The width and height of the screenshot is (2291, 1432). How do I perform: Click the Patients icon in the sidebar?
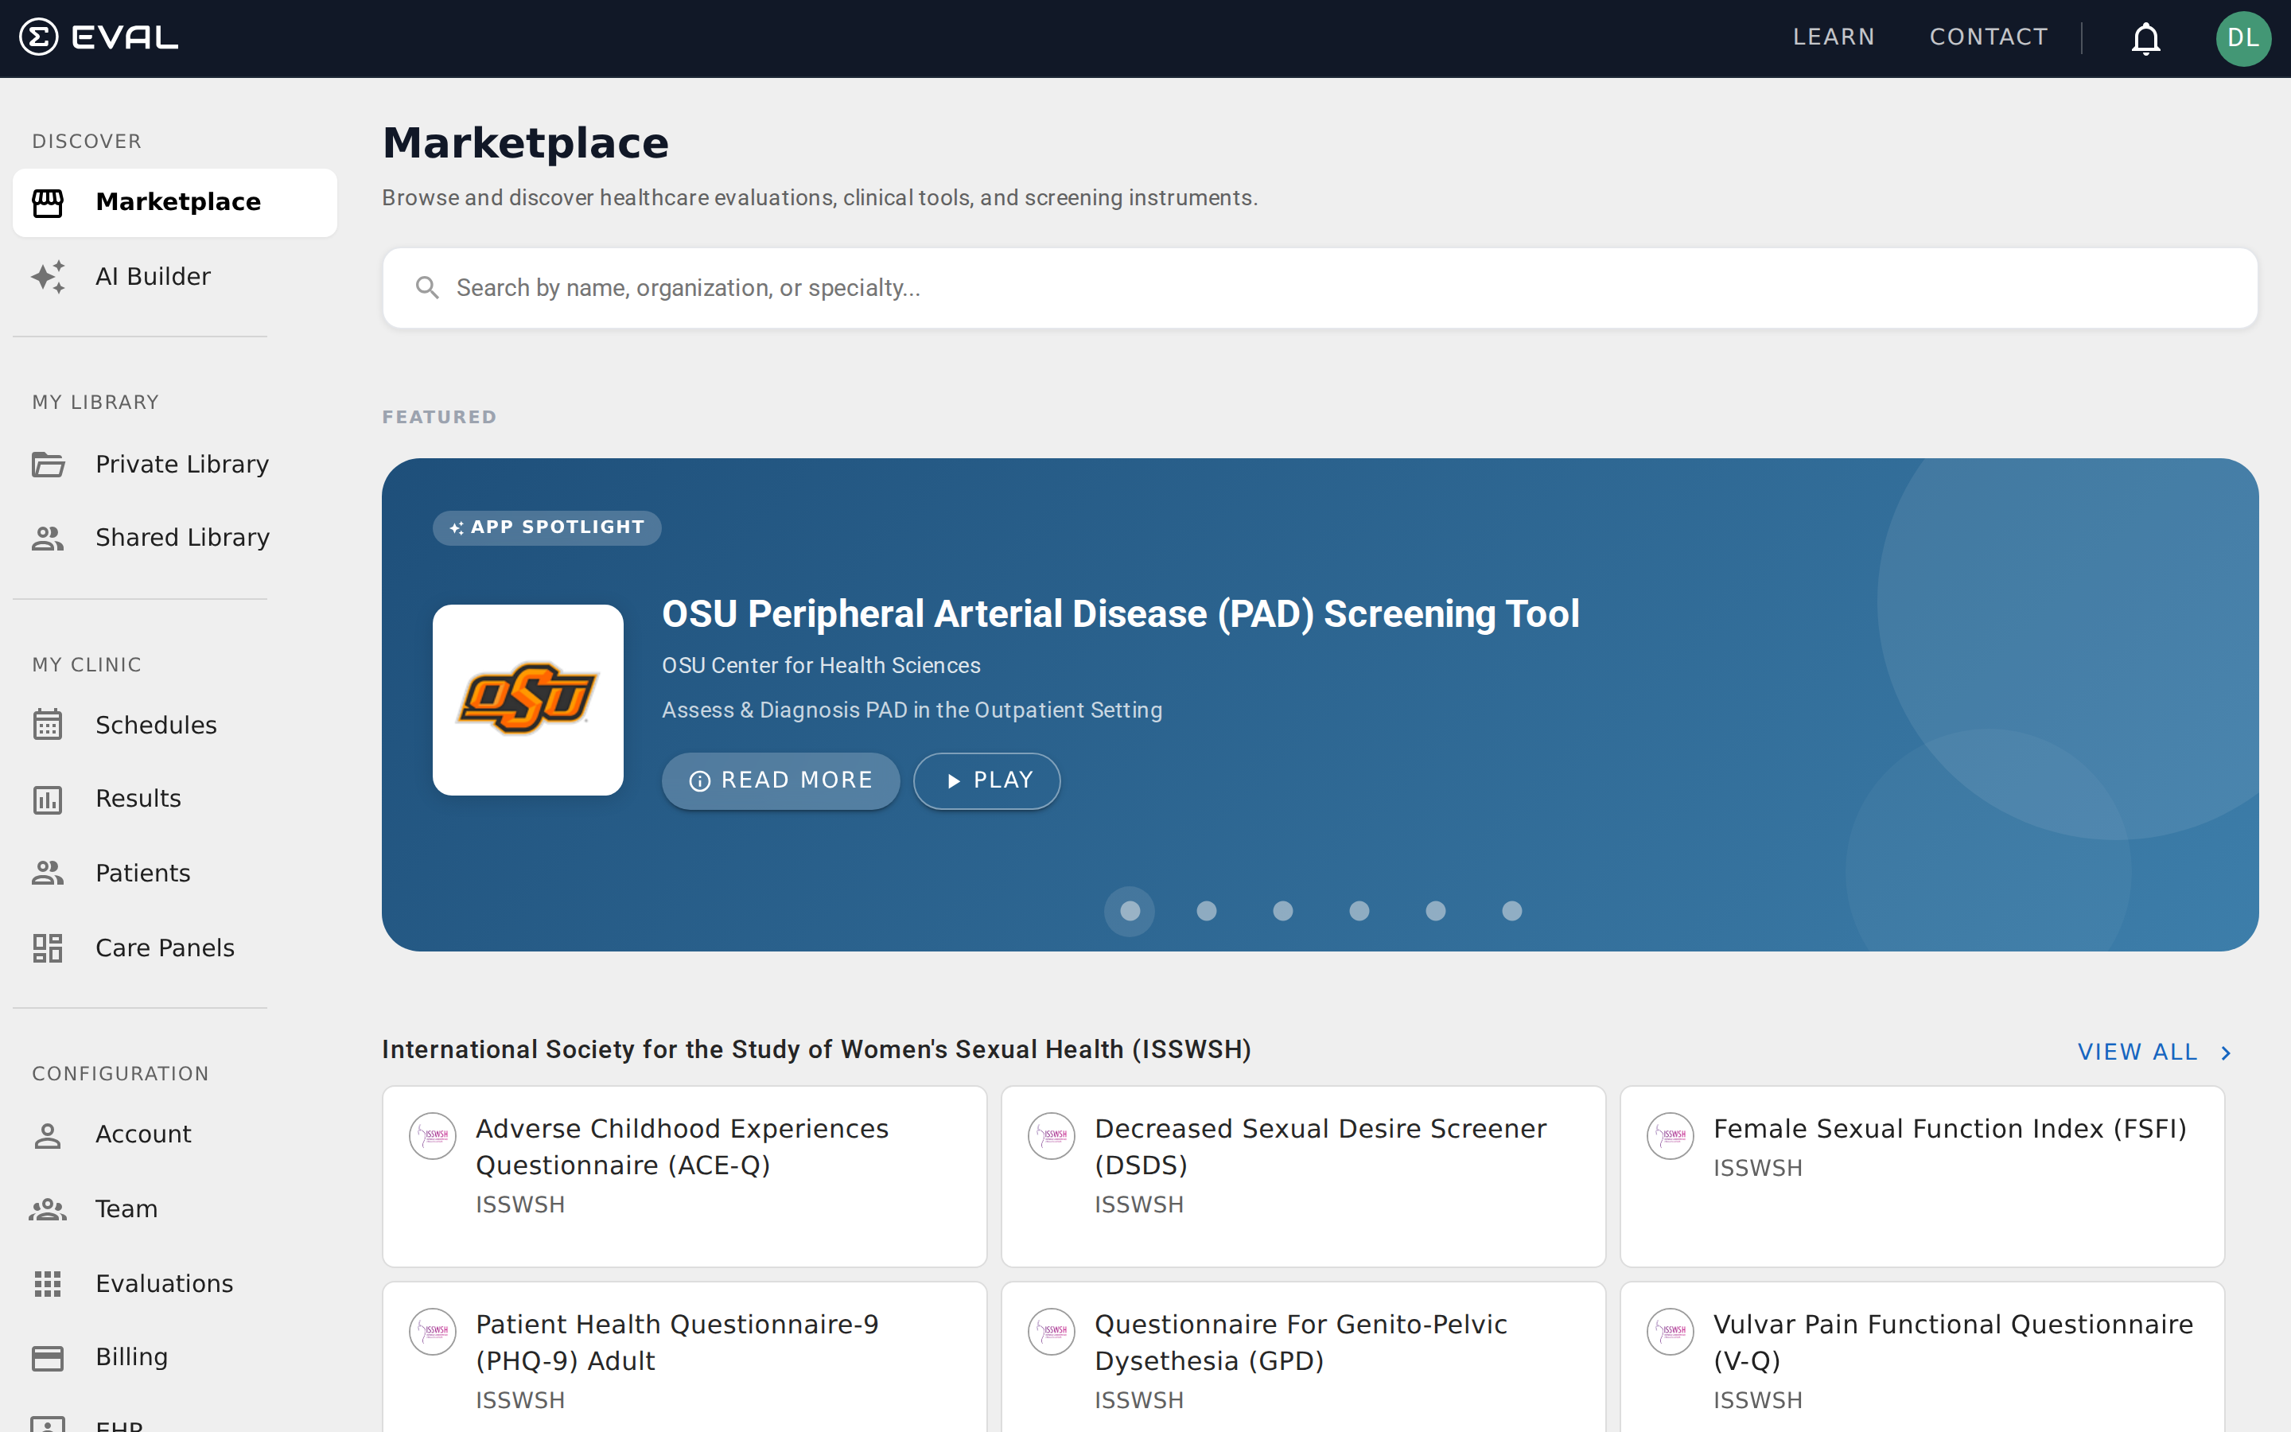(49, 872)
